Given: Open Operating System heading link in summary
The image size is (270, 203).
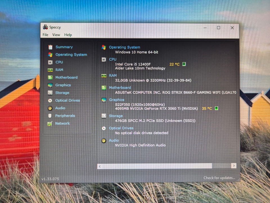Looking at the screenshot, I should coord(125,47).
